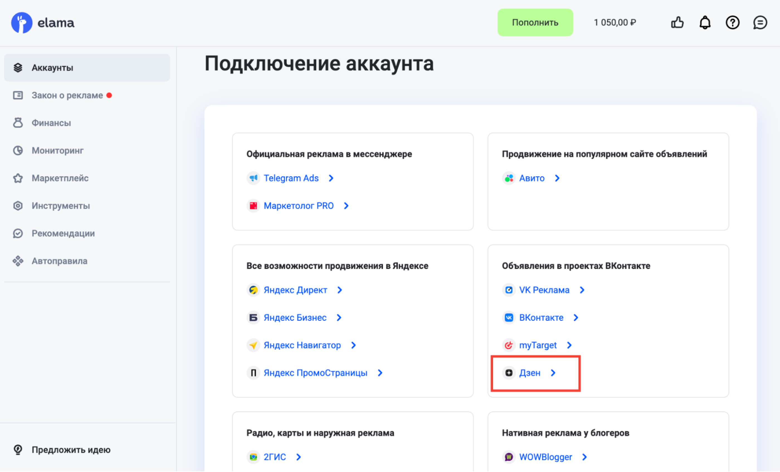The width and height of the screenshot is (780, 472).
Task: Click the Рекомендации checkmark bubble icon
Action: [18, 233]
